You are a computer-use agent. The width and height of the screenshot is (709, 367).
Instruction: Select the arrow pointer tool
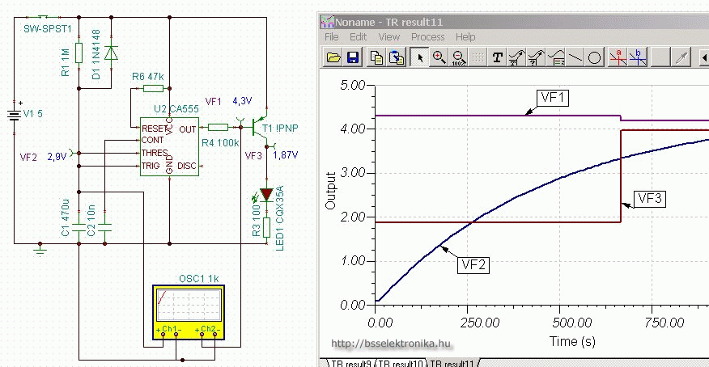(419, 57)
